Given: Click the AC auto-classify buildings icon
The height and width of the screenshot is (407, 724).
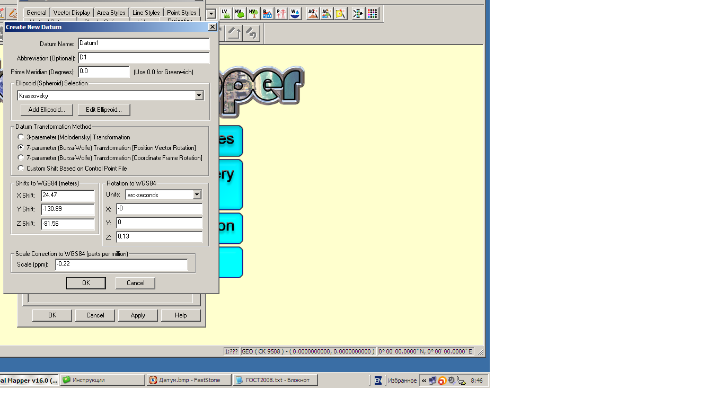Looking at the screenshot, I should pyautogui.click(x=326, y=13).
